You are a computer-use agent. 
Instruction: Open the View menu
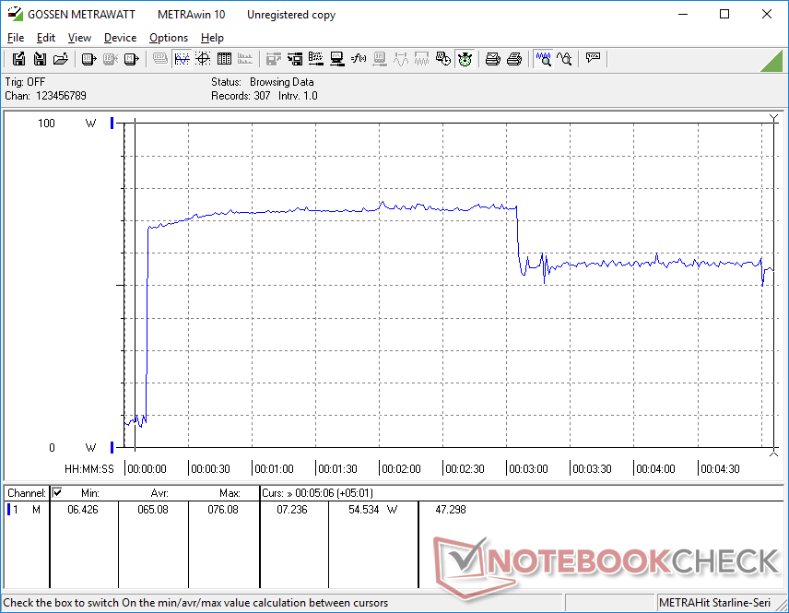pos(79,38)
